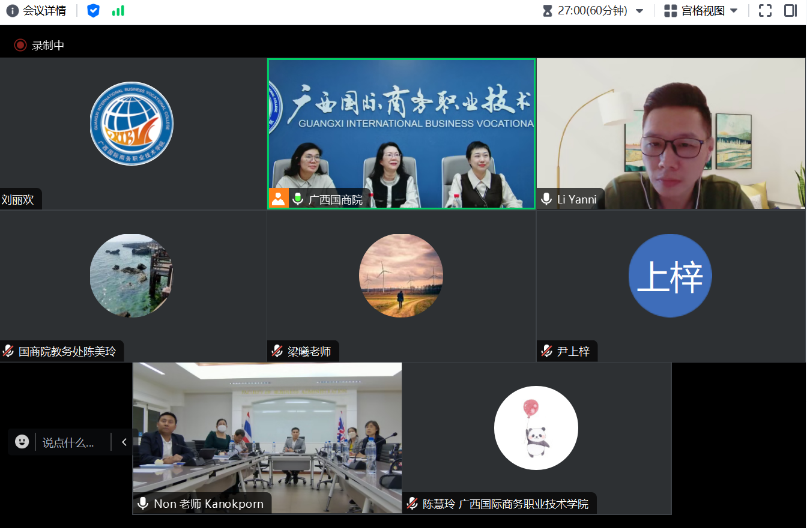Viewport: 807px width, 530px height.
Task: Toggle Li Yanni's microphone icon
Action: (546, 199)
